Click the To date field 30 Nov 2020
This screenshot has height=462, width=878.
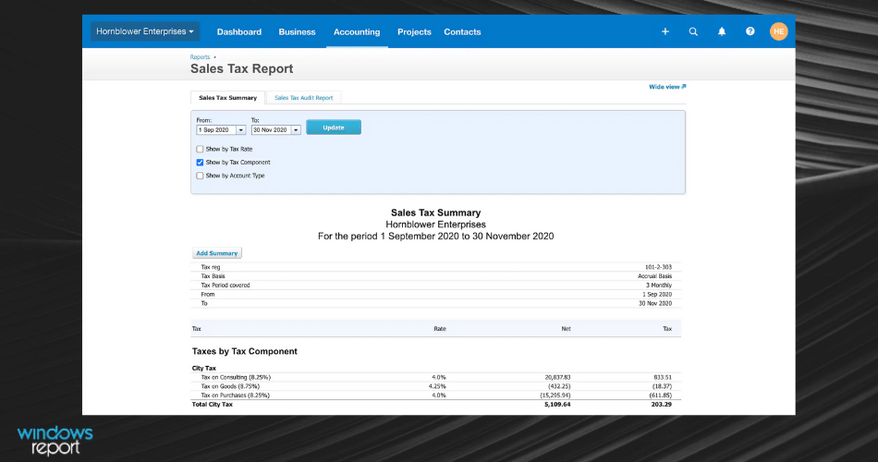coord(271,130)
